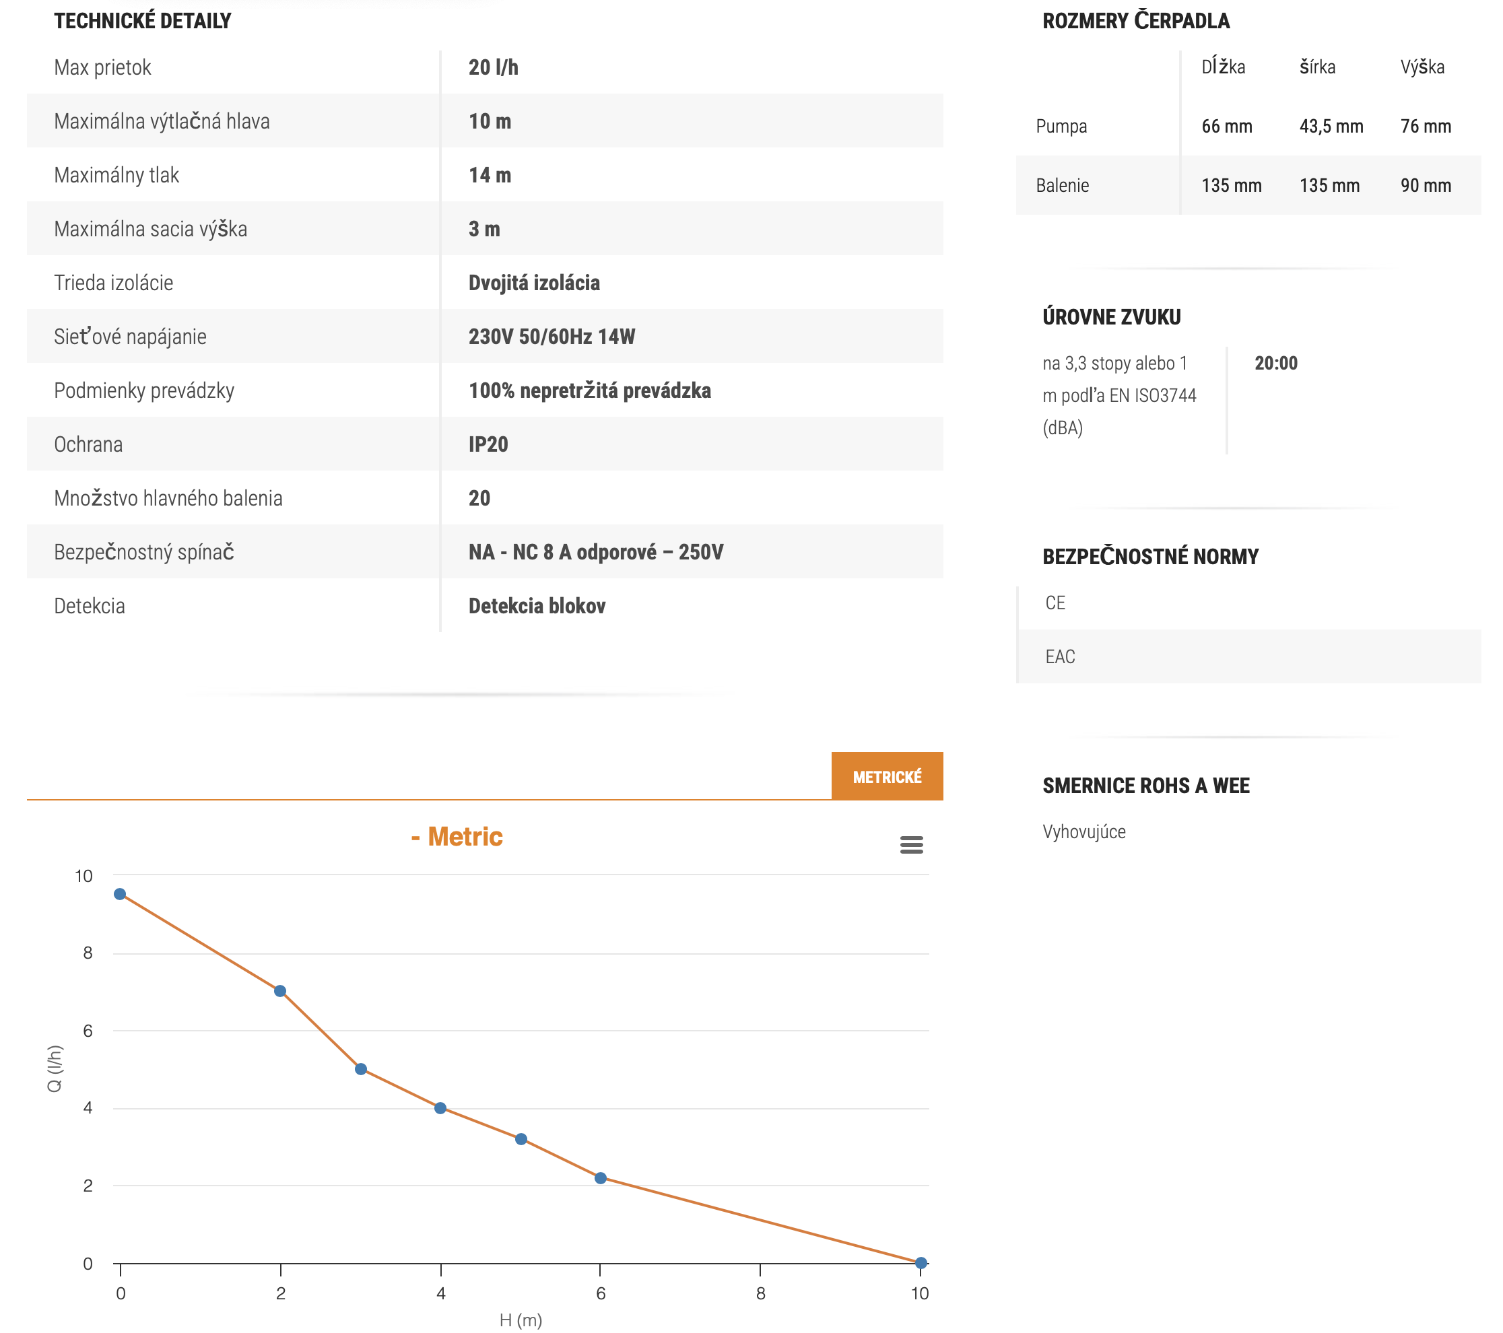Select the METRICKÉ tab
1503x1333 pixels.
pos(887,776)
